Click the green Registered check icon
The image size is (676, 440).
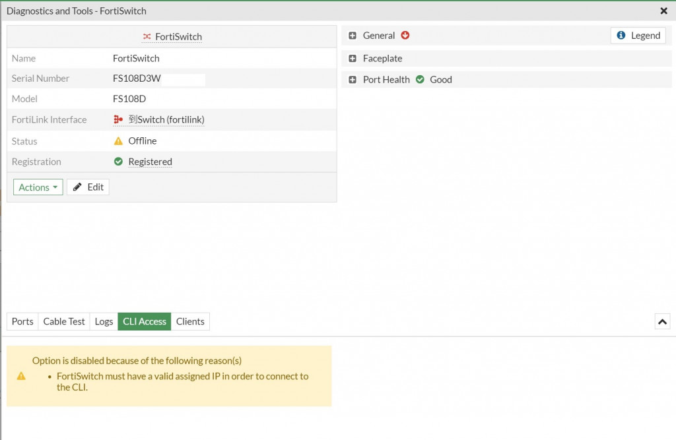(x=118, y=162)
